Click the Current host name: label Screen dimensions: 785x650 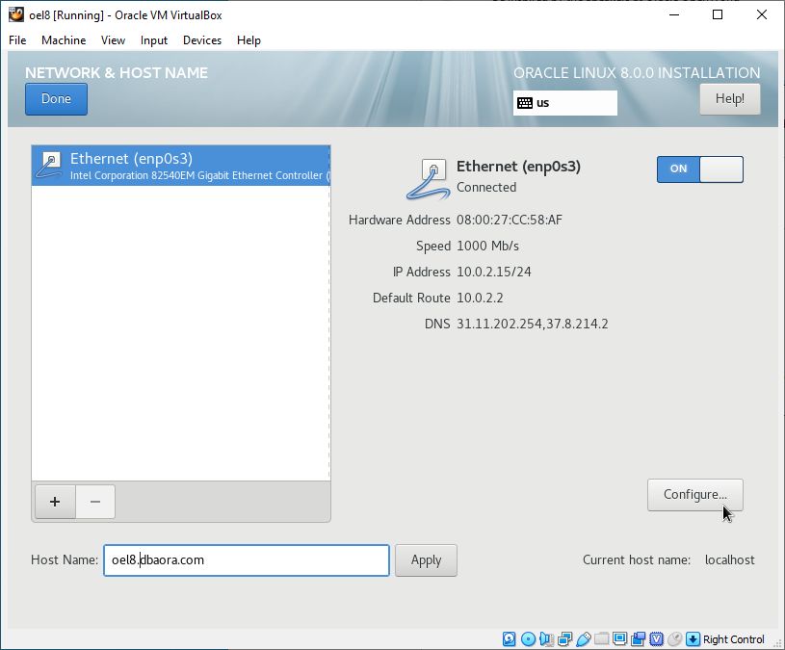coord(637,559)
